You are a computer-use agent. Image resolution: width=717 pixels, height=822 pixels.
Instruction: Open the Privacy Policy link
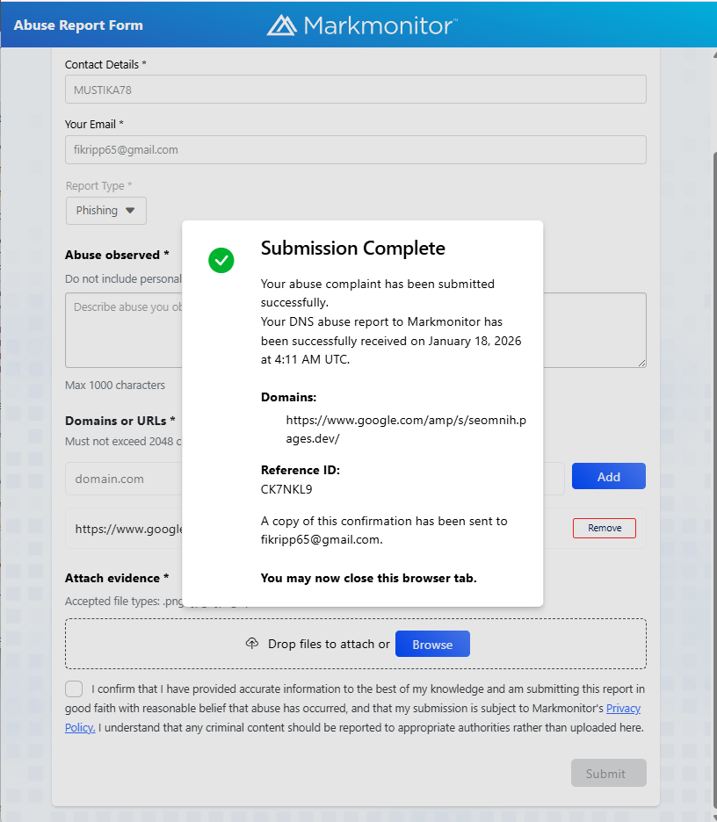623,708
